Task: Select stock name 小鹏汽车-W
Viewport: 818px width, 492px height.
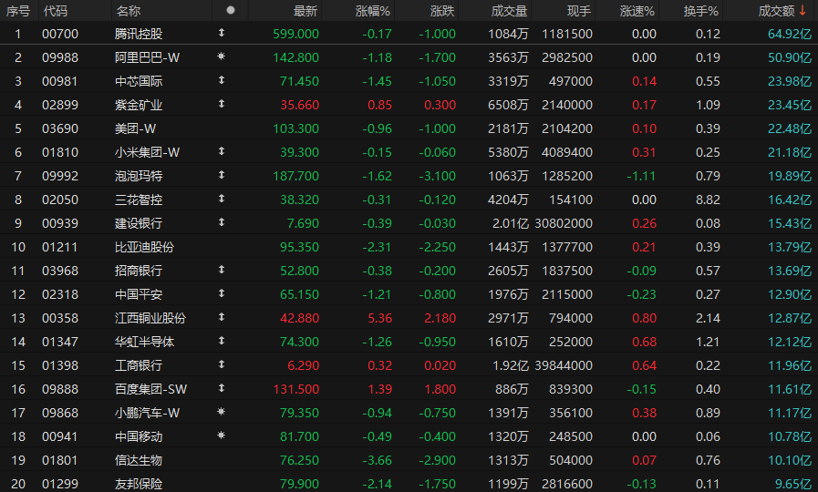Action: click(147, 414)
